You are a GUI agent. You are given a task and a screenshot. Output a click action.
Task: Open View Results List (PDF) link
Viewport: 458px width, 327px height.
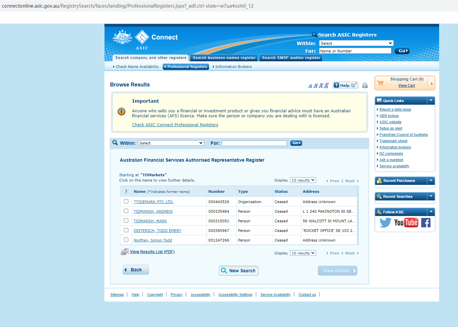coord(152,252)
